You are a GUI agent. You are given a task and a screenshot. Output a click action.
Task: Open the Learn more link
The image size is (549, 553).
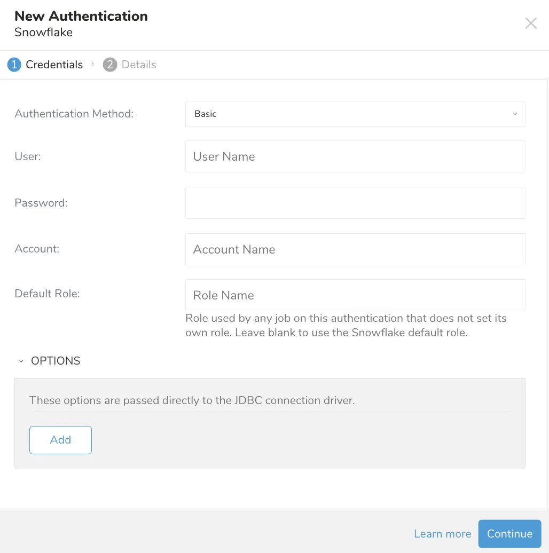pos(442,534)
